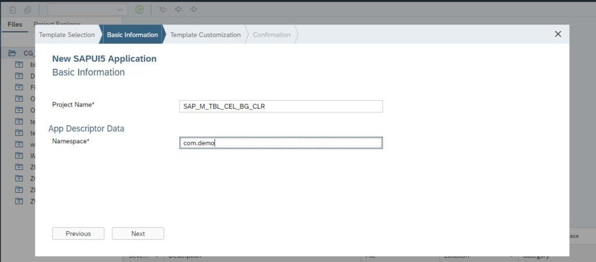
Task: Click the 'Basic Information' subheading below the title
Action: click(x=88, y=72)
